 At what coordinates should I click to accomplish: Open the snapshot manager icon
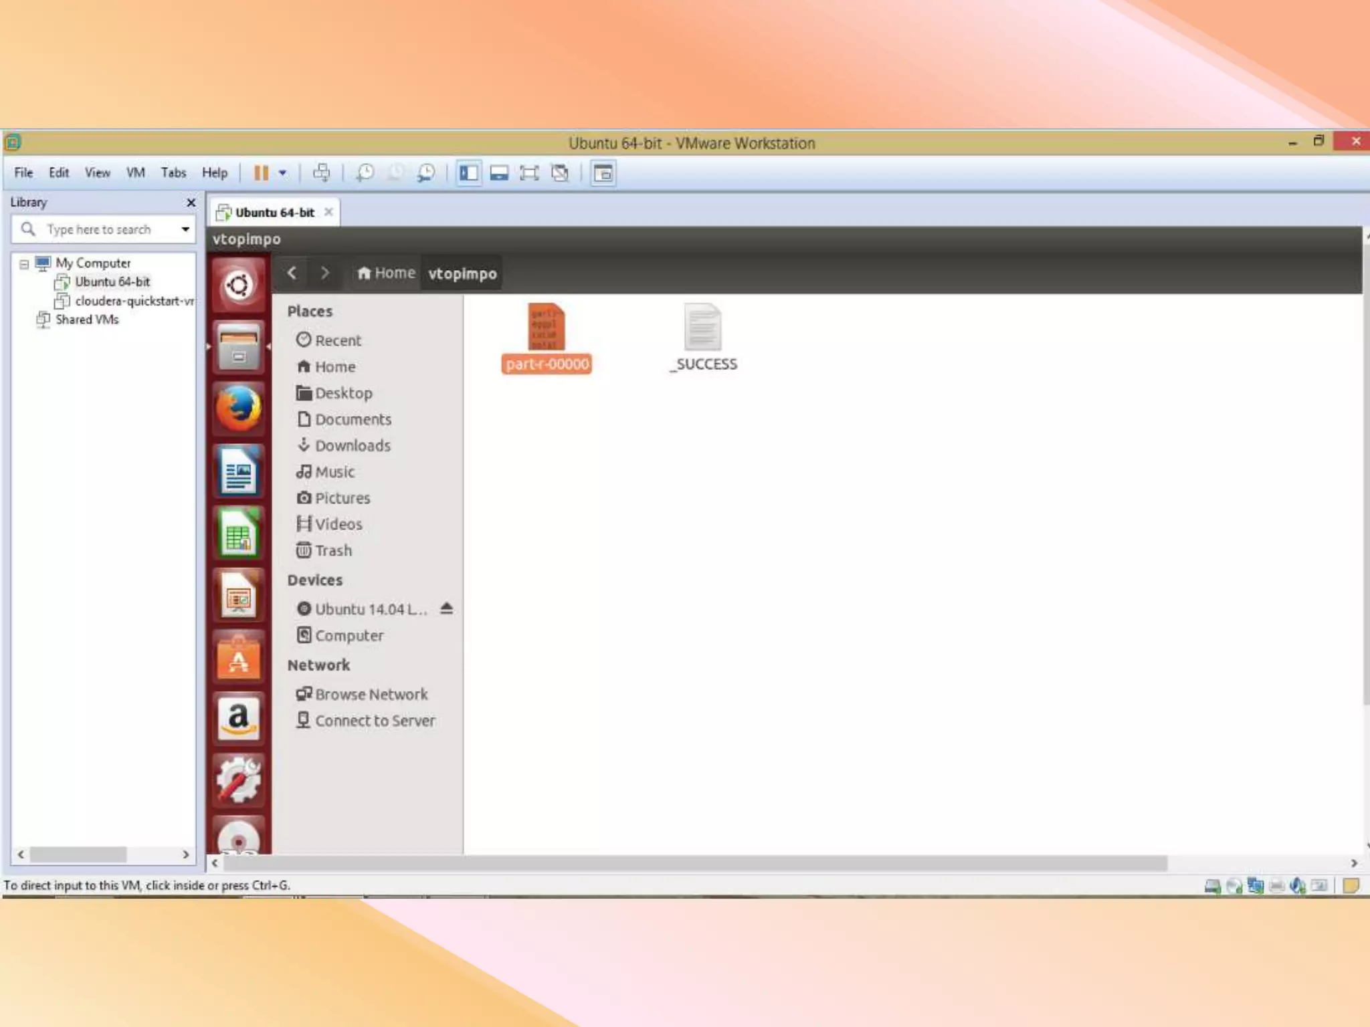click(x=425, y=173)
